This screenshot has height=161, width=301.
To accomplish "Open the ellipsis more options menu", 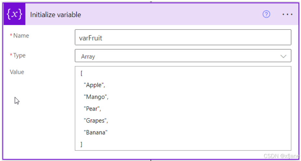I will click(x=287, y=15).
